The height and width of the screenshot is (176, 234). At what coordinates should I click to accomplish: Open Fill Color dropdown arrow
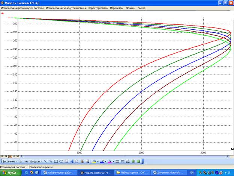98,161
